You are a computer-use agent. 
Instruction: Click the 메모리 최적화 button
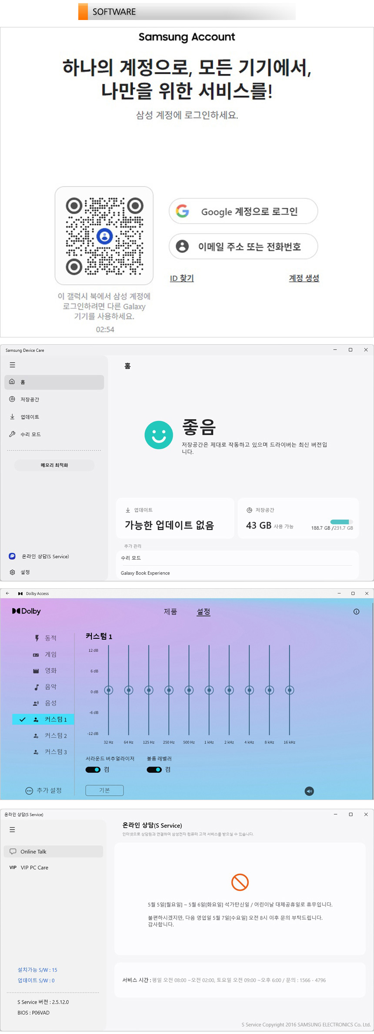coord(54,465)
